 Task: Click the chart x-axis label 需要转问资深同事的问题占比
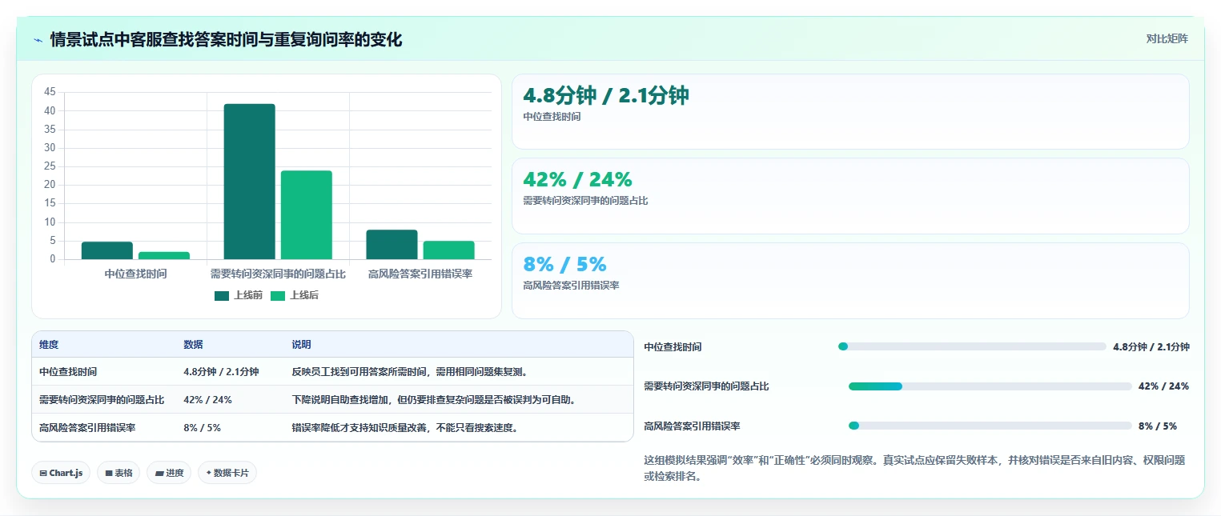click(x=278, y=274)
